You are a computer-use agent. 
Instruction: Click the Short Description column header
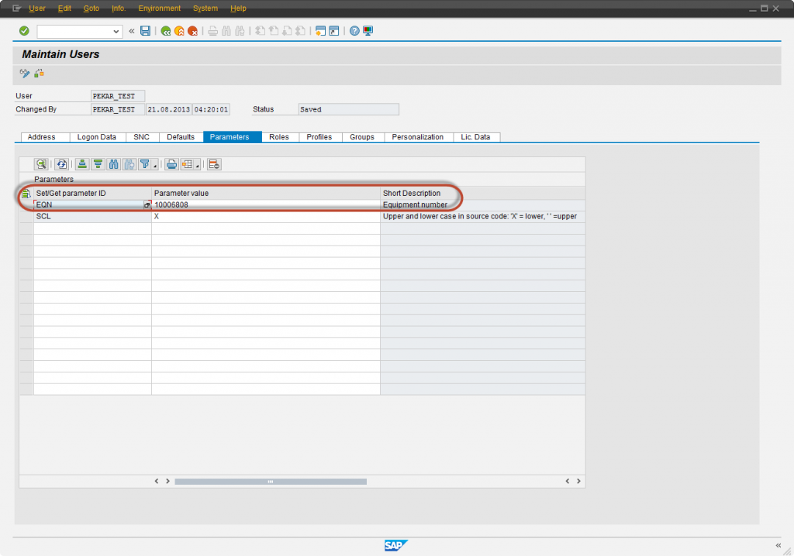click(482, 194)
